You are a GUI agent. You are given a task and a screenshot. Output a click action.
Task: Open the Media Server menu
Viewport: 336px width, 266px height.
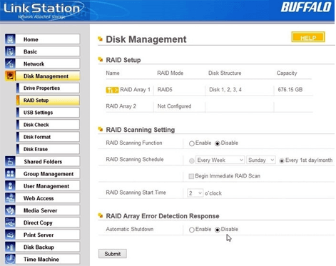coord(48,210)
